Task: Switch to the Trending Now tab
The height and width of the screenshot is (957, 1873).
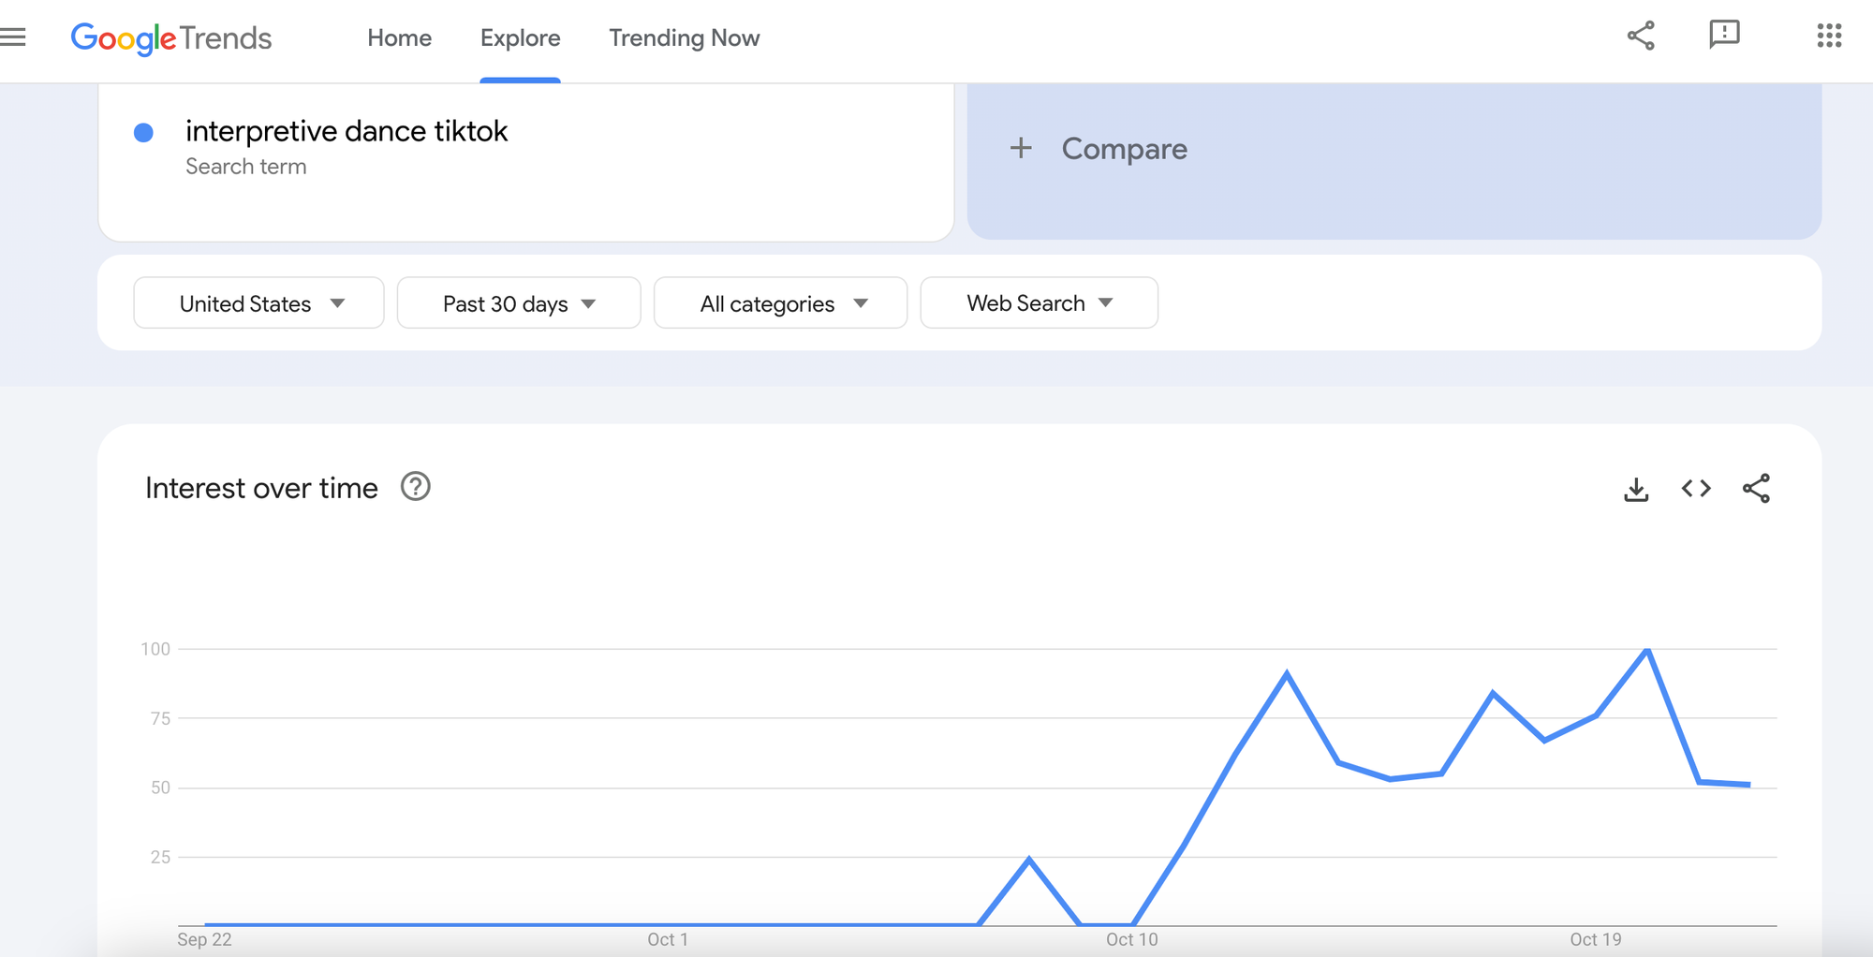Action: pyautogui.click(x=684, y=38)
